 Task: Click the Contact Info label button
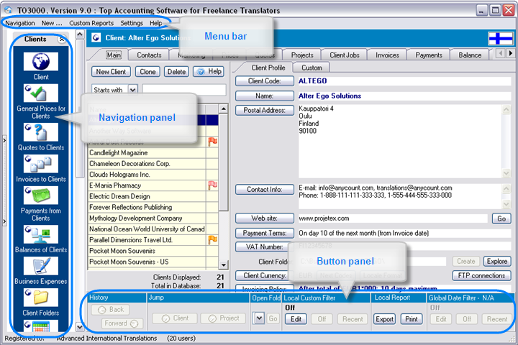[x=265, y=190]
